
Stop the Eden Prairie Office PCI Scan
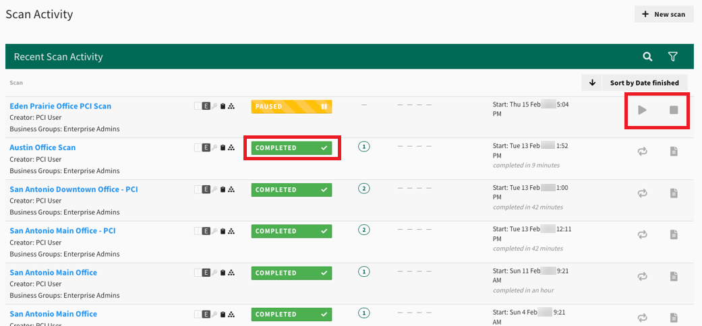[673, 110]
